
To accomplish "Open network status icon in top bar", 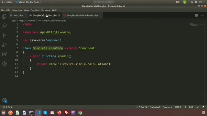I will coord(192,2).
